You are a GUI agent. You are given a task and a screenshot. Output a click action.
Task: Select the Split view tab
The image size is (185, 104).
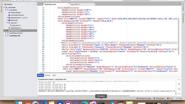54,75
